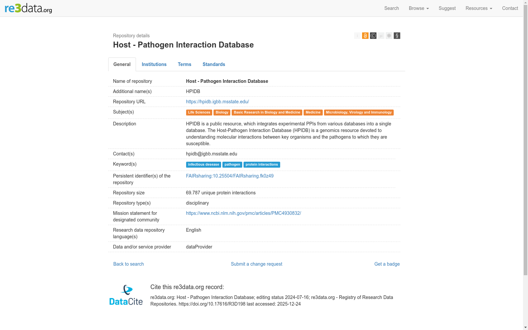
Task: Click the 'Keyword(s)' row label
Action: click(125, 164)
